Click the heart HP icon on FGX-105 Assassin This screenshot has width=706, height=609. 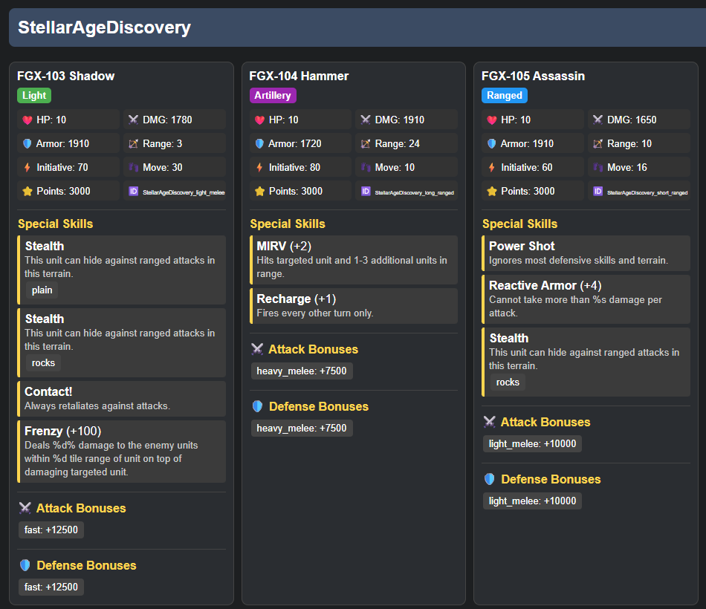pos(492,120)
